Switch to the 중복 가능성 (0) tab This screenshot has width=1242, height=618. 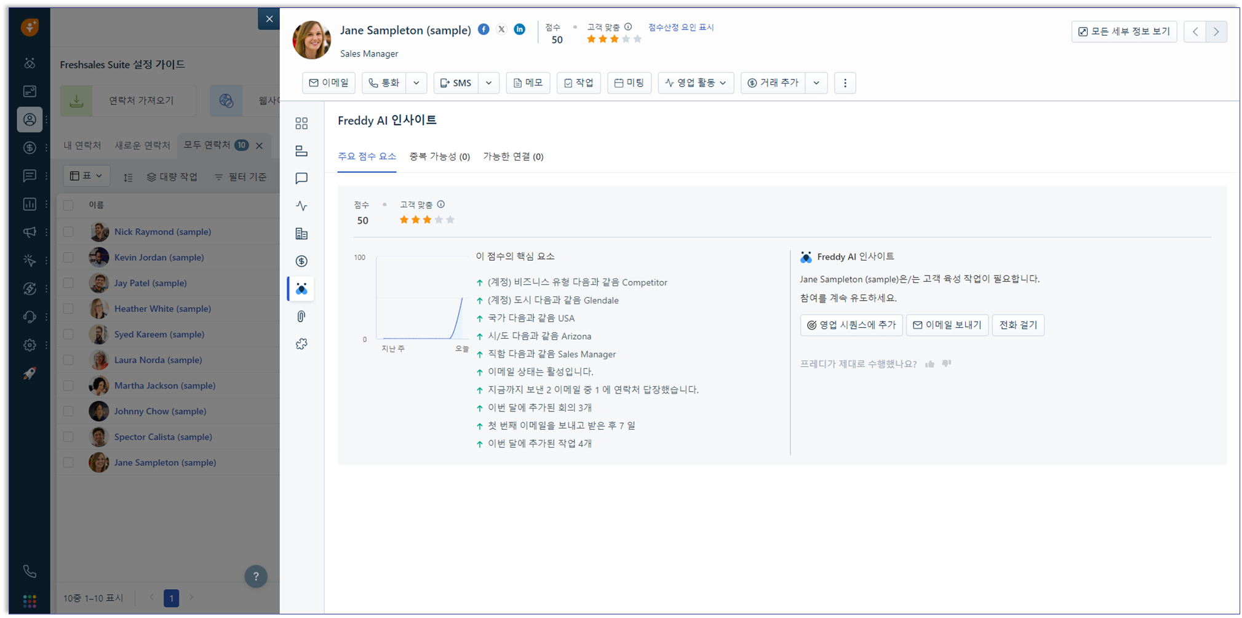point(439,157)
